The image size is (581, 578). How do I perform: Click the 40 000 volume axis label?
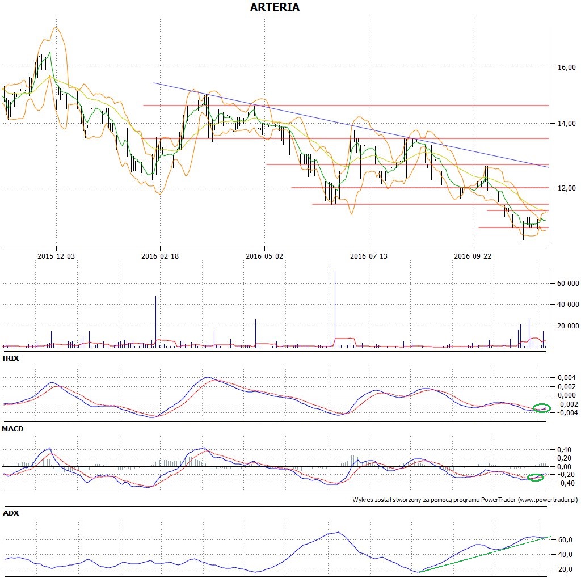tap(567, 305)
